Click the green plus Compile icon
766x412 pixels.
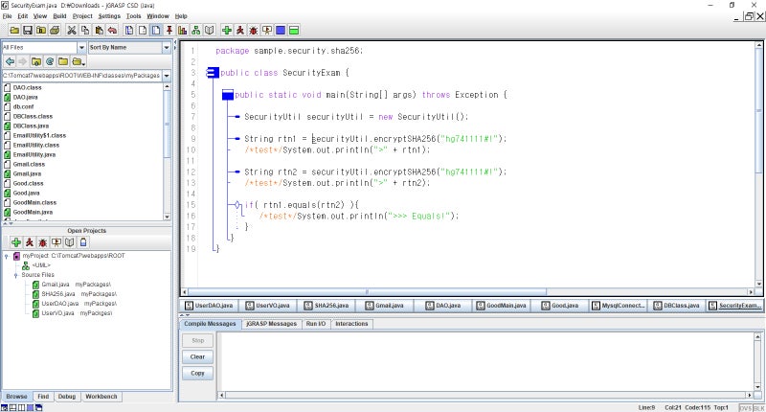[226, 30]
